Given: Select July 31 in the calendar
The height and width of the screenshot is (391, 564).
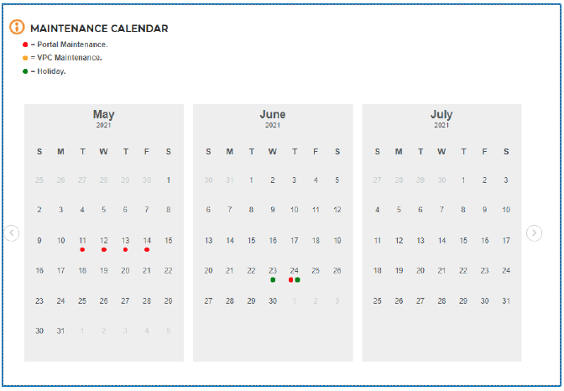Looking at the screenshot, I should pos(506,300).
